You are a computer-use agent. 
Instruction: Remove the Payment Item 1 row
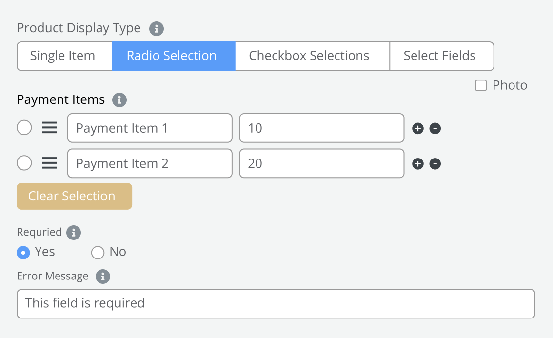pyautogui.click(x=435, y=129)
